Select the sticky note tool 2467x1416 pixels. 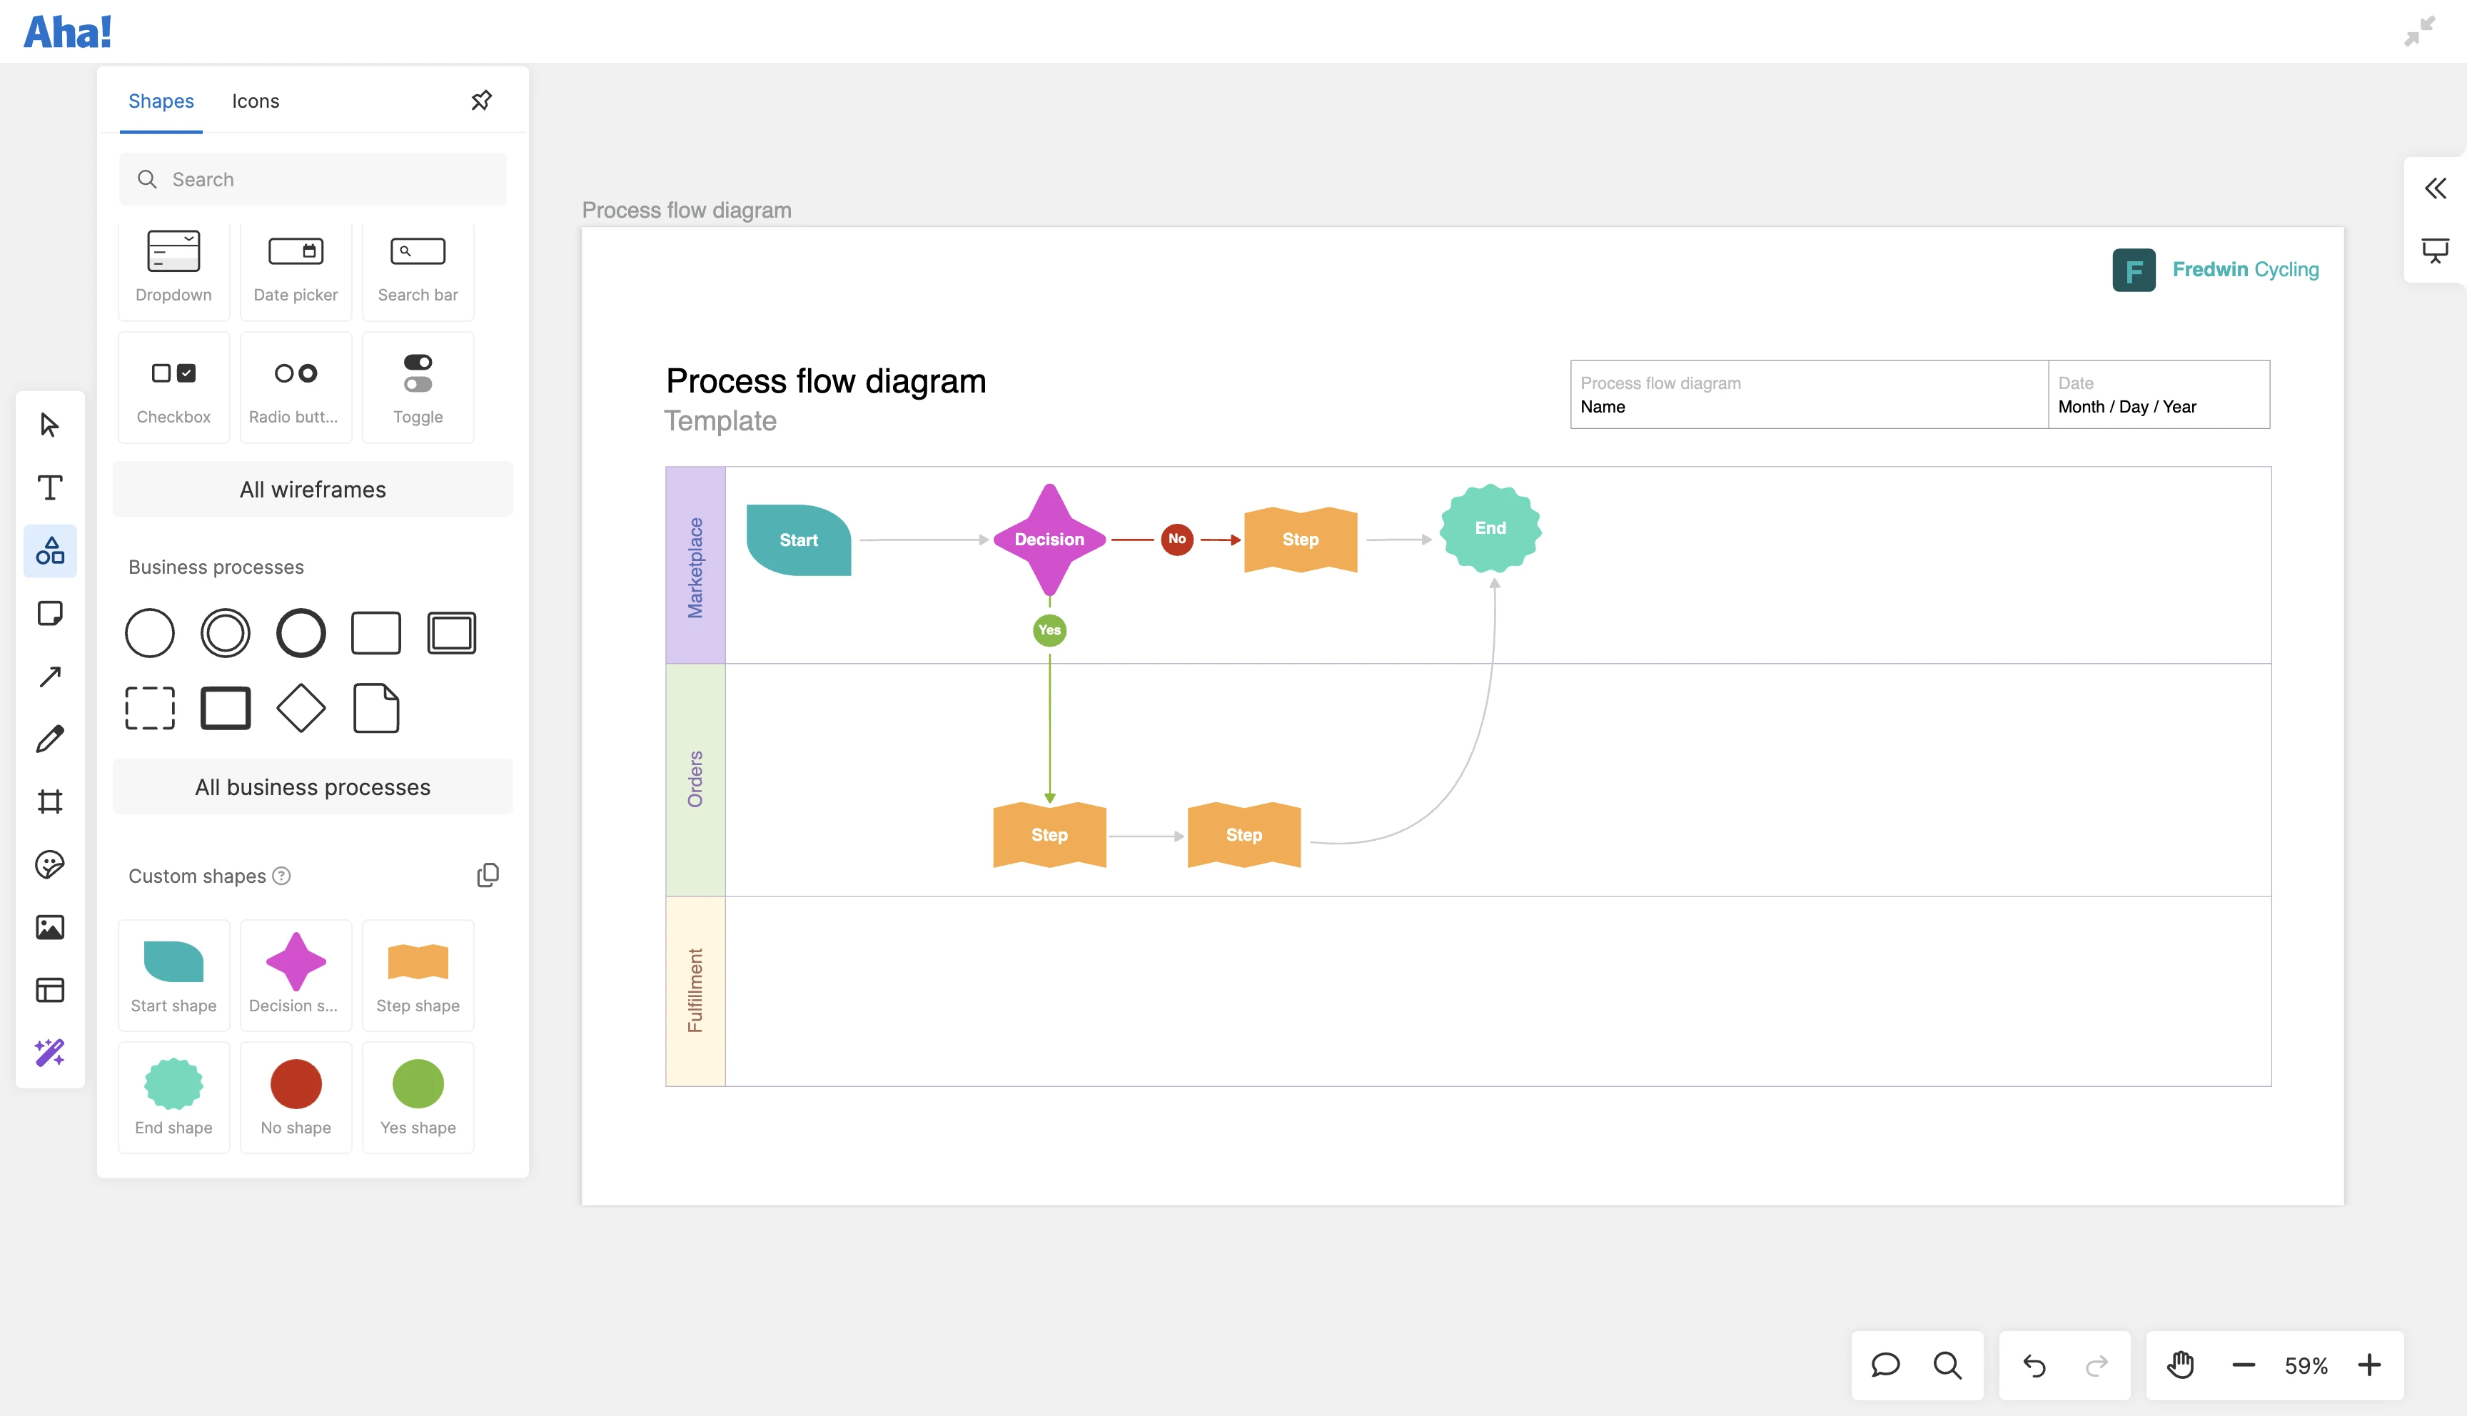coord(49,614)
